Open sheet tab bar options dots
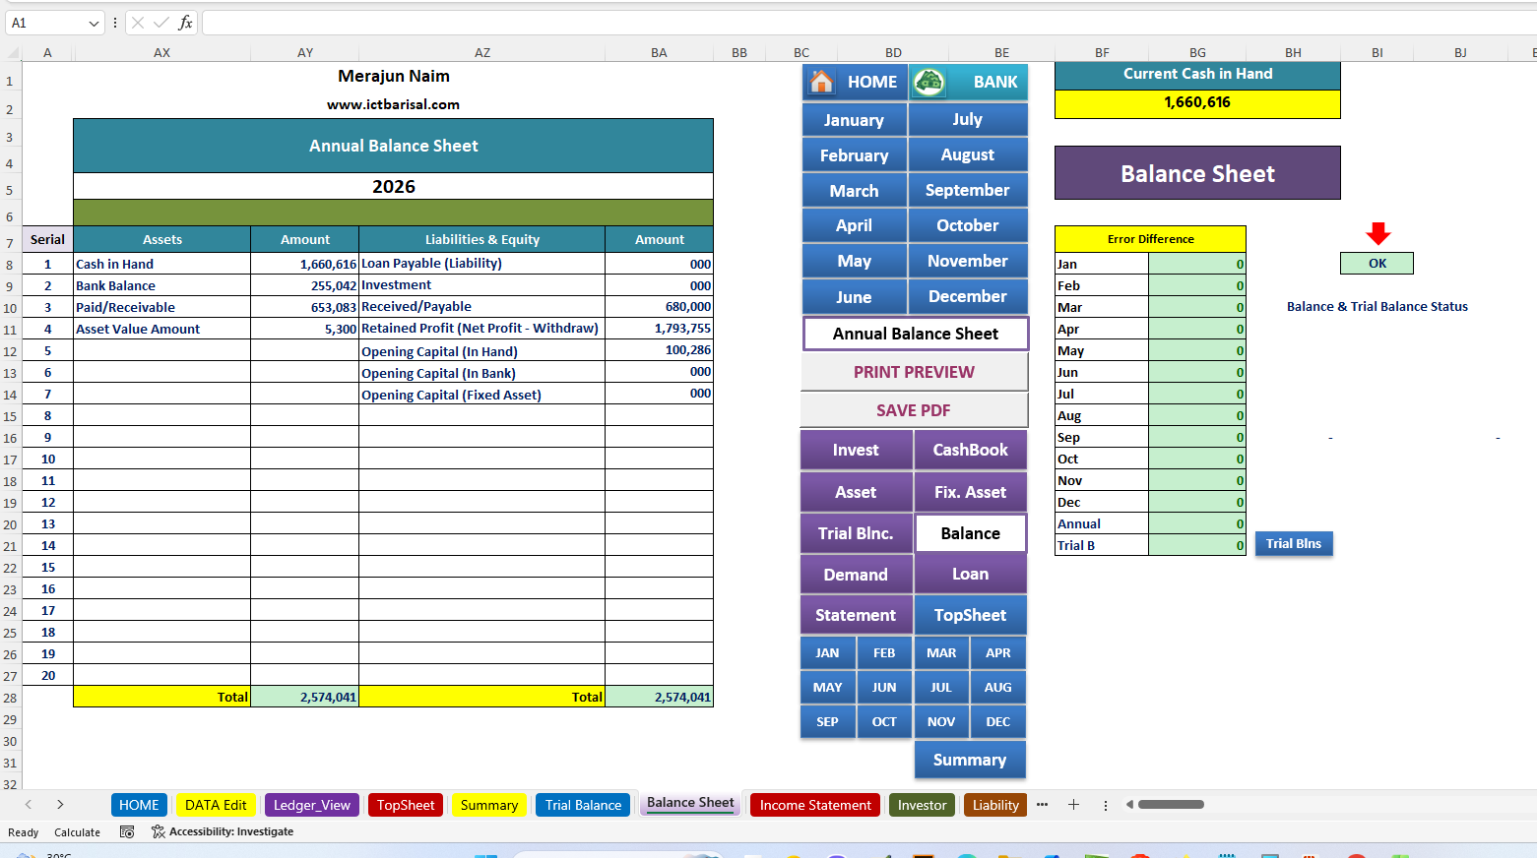 1106,805
